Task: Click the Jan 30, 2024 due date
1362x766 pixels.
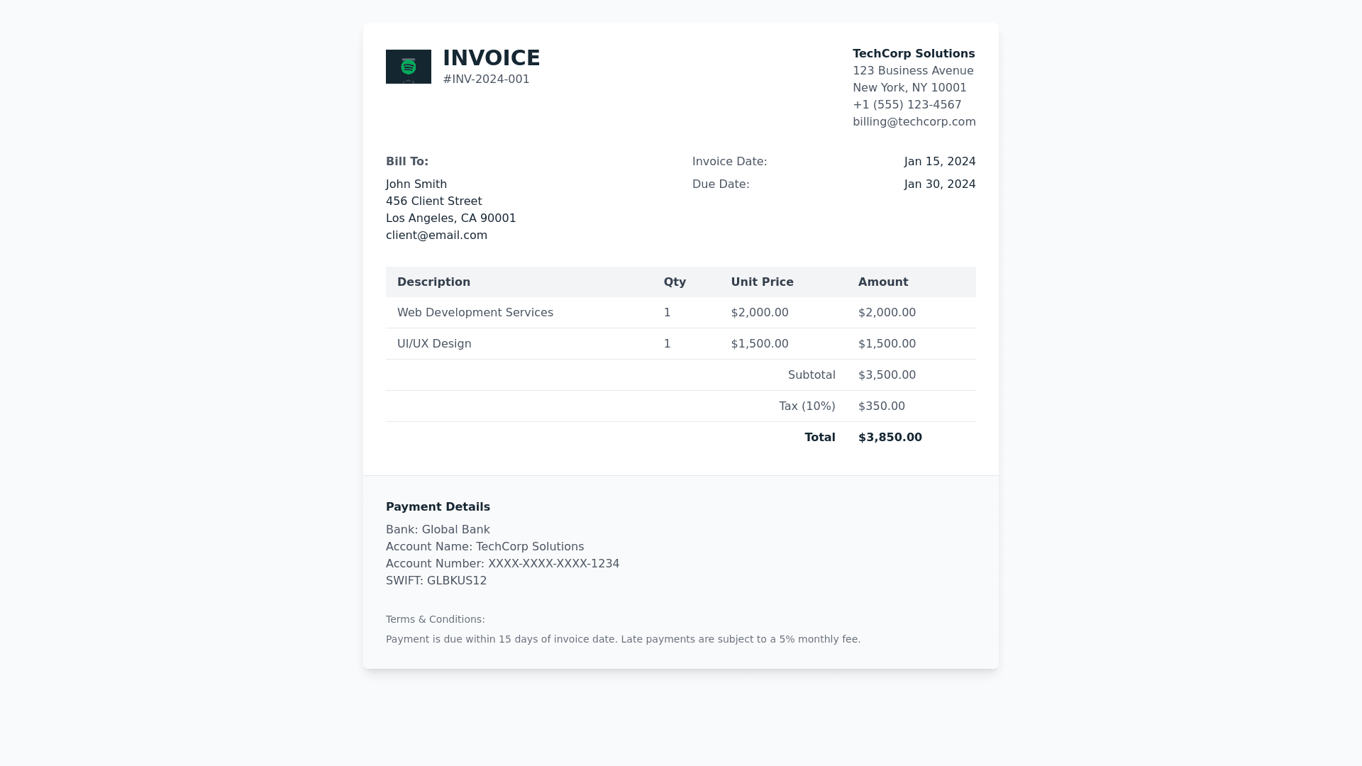Action: point(939,184)
